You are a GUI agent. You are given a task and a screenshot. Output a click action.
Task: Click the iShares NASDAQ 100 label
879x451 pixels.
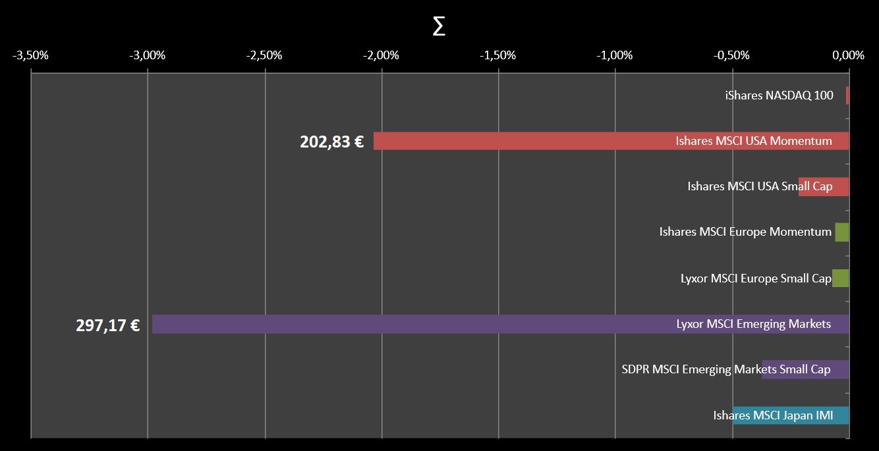pos(779,95)
